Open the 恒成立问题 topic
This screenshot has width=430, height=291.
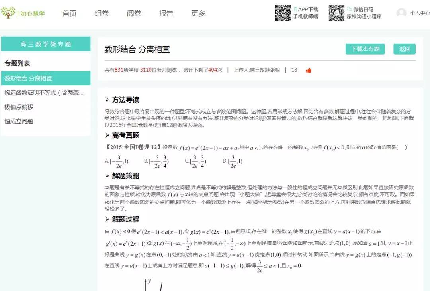coord(19,121)
